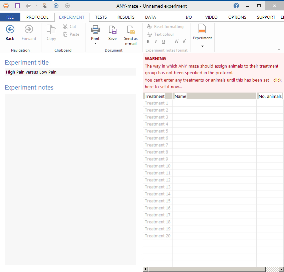Collapse the ribbon with the chevron

pyautogui.click(x=279, y=50)
